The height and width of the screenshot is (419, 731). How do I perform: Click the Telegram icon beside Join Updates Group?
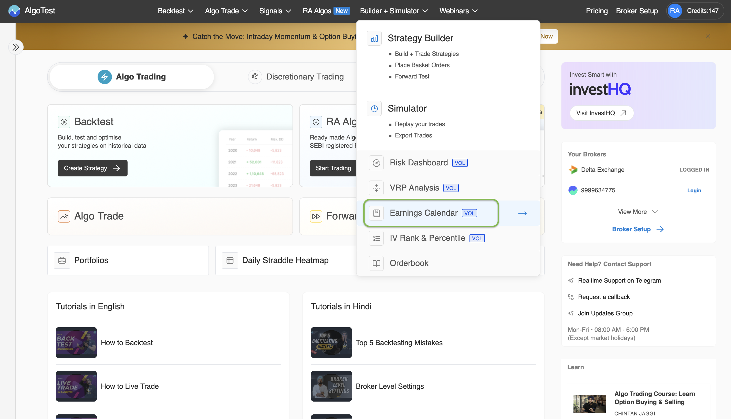[571, 313]
